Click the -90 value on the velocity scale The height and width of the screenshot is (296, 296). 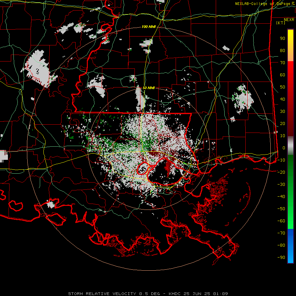pyautogui.click(x=281, y=258)
